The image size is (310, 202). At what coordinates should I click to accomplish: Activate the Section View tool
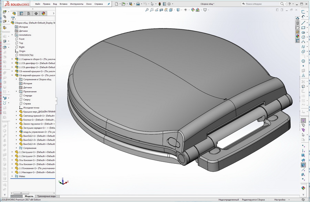161,10
